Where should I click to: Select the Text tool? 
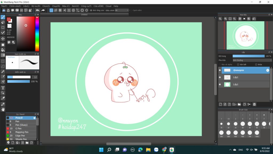(3, 88)
